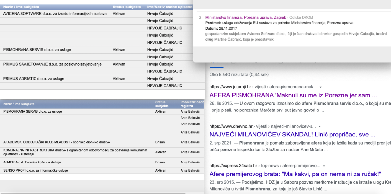Expand the dropdown arrow beside the express.24sata.hr URL
The width and height of the screenshot is (391, 194).
[324, 166]
